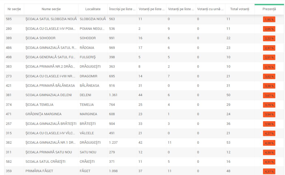Click GRĂDINIŢA MARGINEA section name
285x175 pixels.
(43, 114)
